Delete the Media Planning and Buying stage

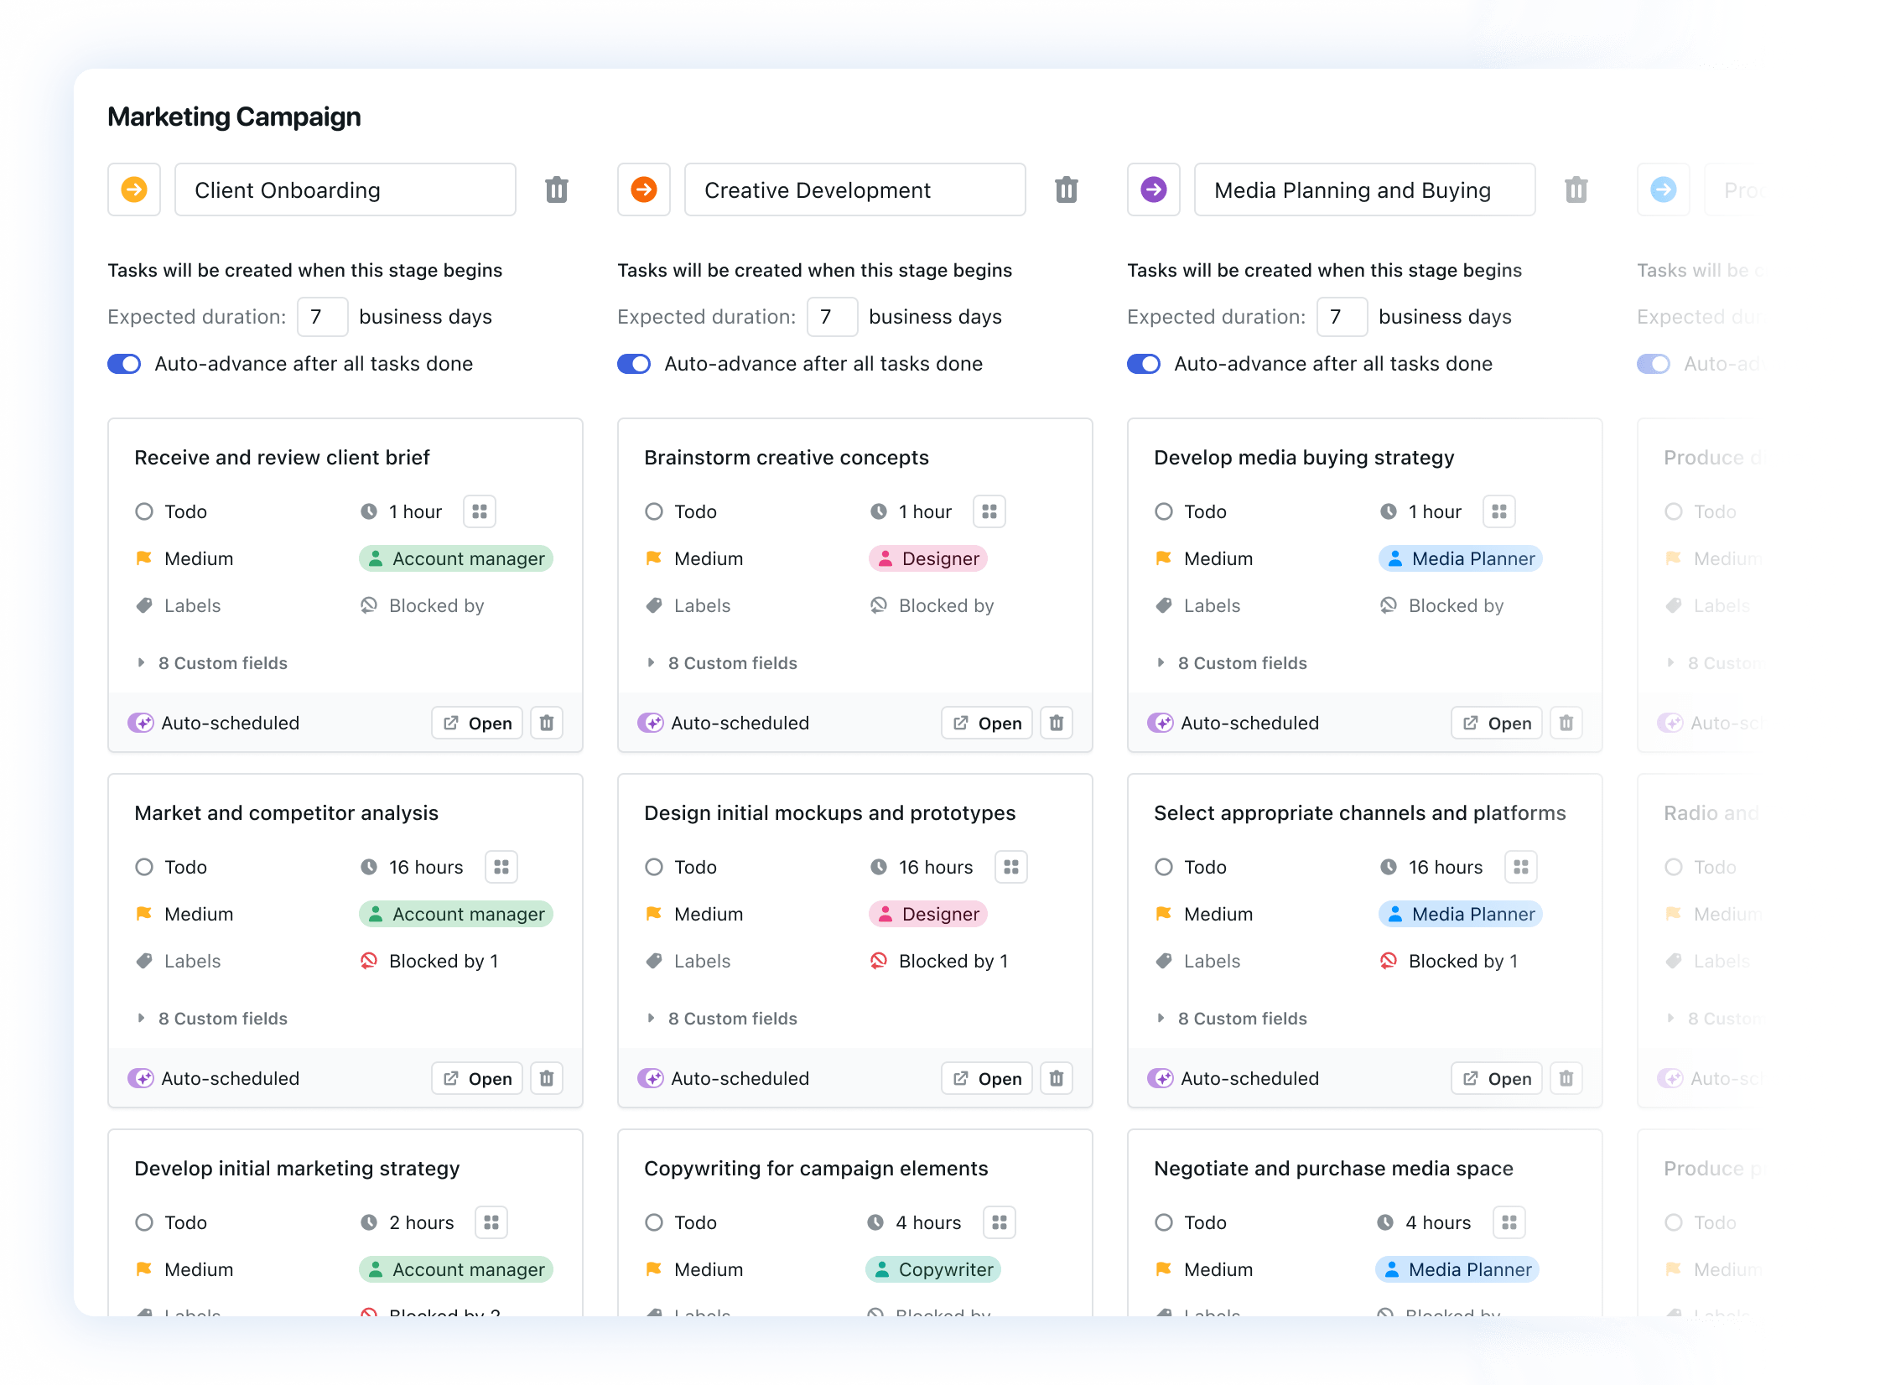[x=1576, y=189]
